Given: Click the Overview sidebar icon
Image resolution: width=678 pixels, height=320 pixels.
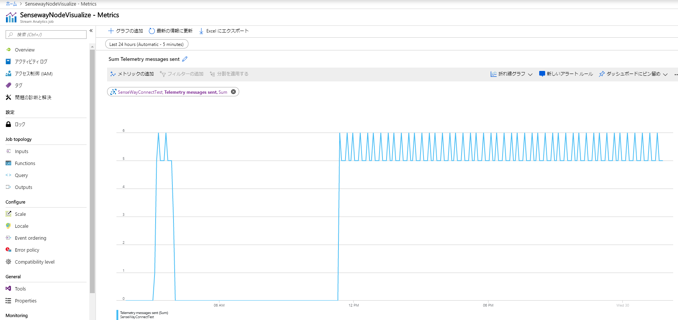Looking at the screenshot, I should point(8,50).
